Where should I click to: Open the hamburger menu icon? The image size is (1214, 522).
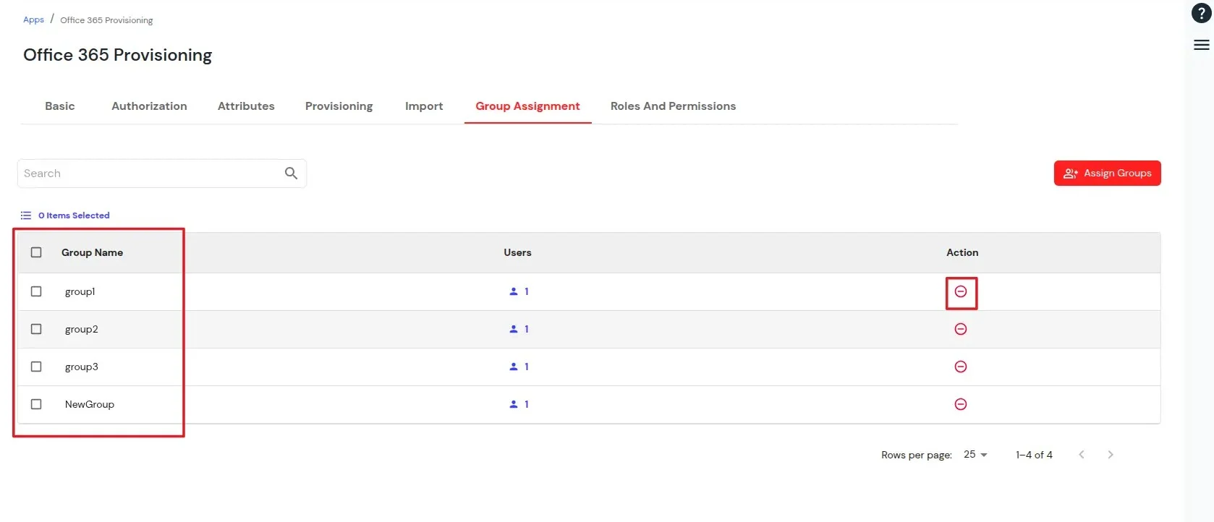pyautogui.click(x=1201, y=45)
